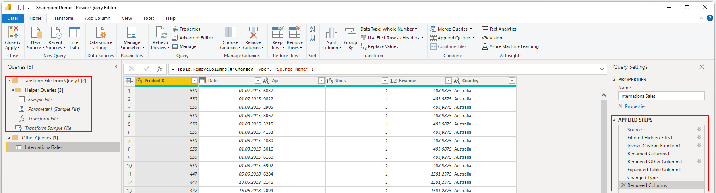Click the Remove Rows icon
The image size is (716, 193).
[295, 33]
